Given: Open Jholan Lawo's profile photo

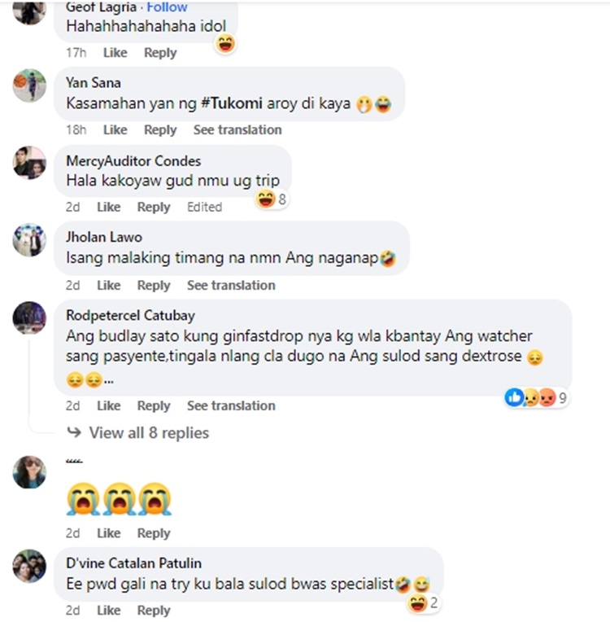Looking at the screenshot, I should pos(29,240).
